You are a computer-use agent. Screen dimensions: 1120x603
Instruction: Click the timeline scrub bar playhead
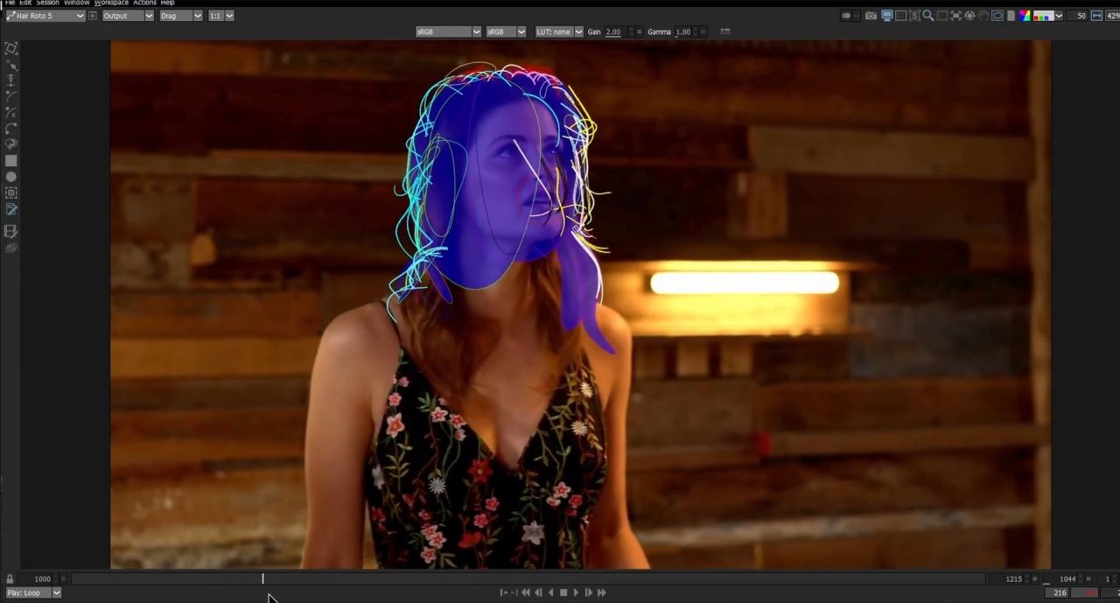click(x=262, y=578)
